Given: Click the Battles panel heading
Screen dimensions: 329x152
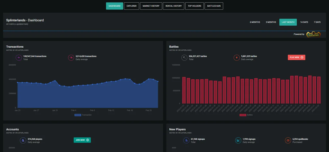Looking at the screenshot, I should tap(174, 47).
